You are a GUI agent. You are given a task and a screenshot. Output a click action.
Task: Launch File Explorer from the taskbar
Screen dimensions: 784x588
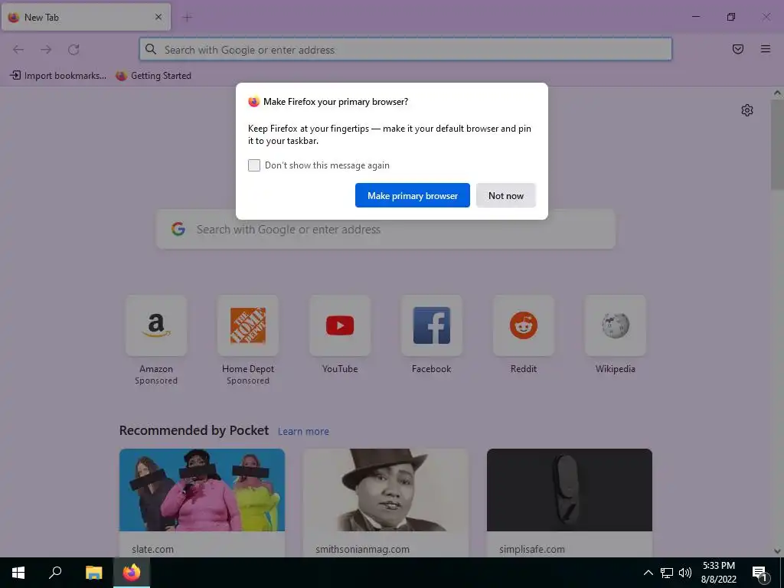coord(93,573)
